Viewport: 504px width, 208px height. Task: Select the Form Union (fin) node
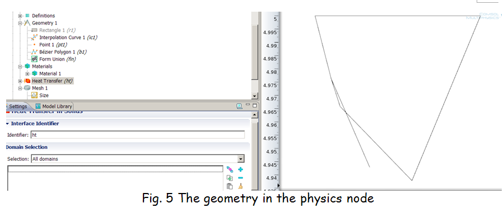click(x=54, y=60)
